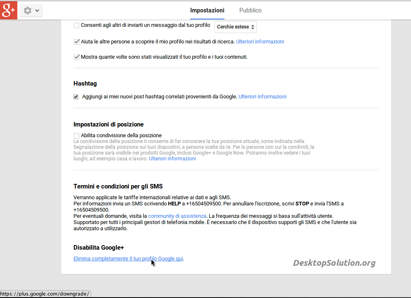411x298 pixels.
Task: Click the status bar URL plus.google.com/downgrade/
Action: point(45,294)
